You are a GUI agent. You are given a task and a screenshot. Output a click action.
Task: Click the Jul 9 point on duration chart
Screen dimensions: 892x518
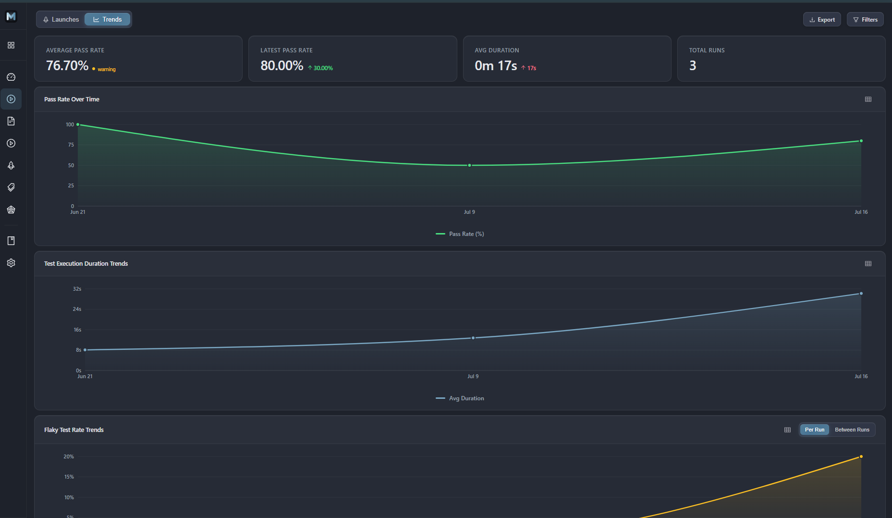pos(473,338)
